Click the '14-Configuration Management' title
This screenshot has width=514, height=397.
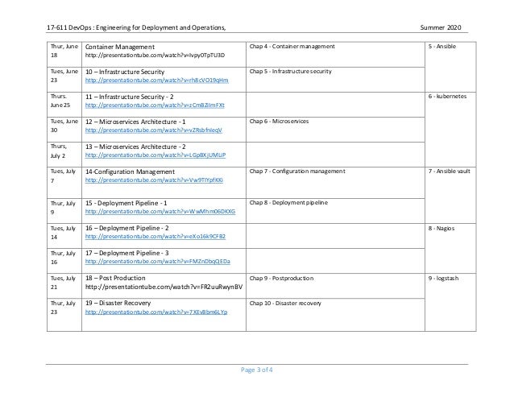130,172
